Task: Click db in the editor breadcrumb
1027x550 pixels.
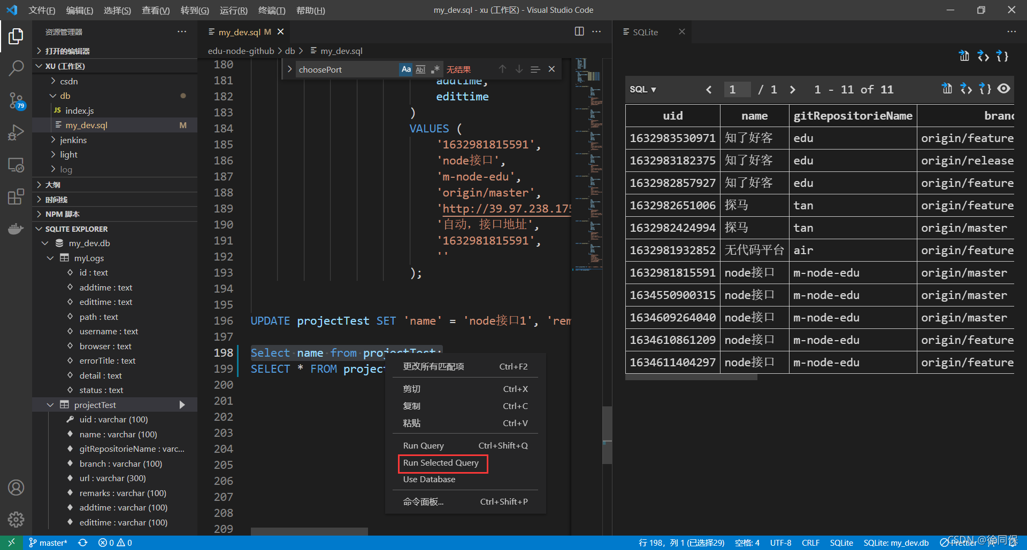Action: (x=290, y=51)
